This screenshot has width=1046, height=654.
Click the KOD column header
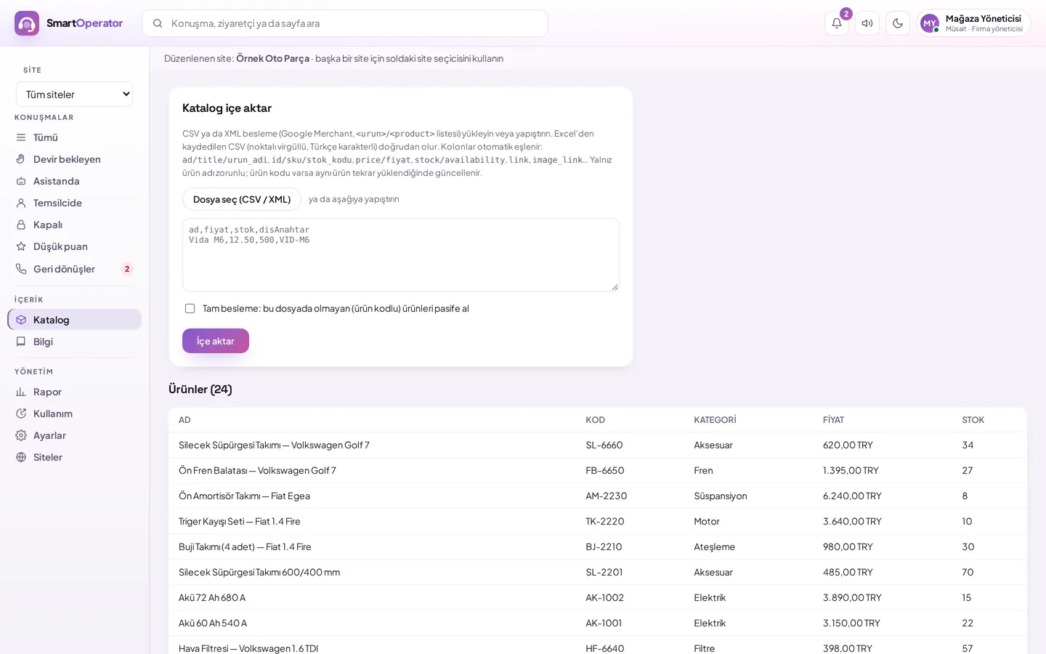596,420
